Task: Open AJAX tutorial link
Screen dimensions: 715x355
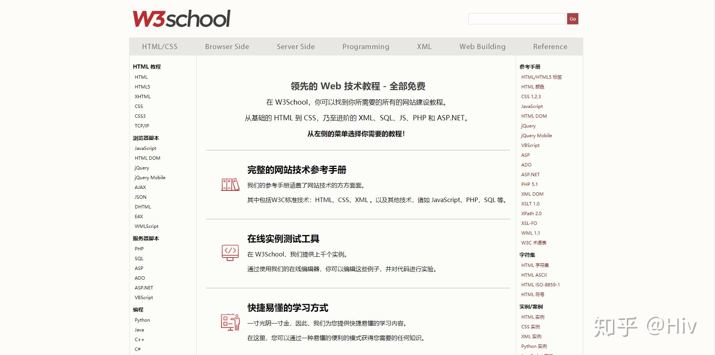Action: pos(140,187)
